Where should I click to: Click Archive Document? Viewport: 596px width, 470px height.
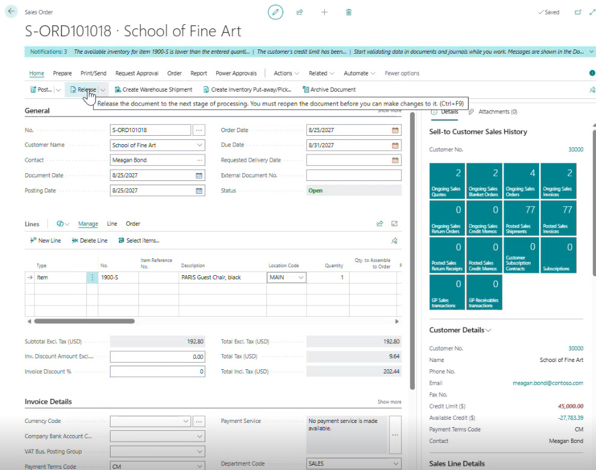pyautogui.click(x=329, y=90)
